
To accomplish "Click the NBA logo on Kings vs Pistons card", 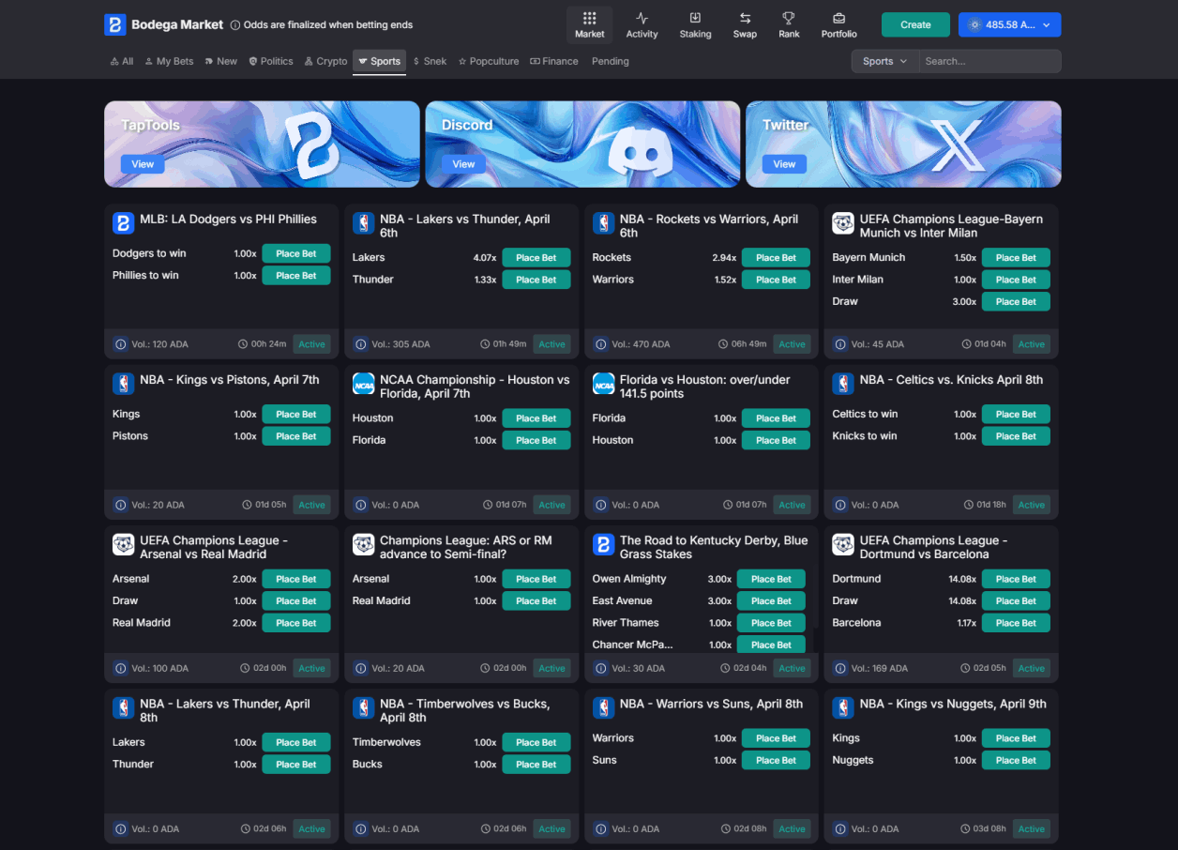I will [123, 384].
